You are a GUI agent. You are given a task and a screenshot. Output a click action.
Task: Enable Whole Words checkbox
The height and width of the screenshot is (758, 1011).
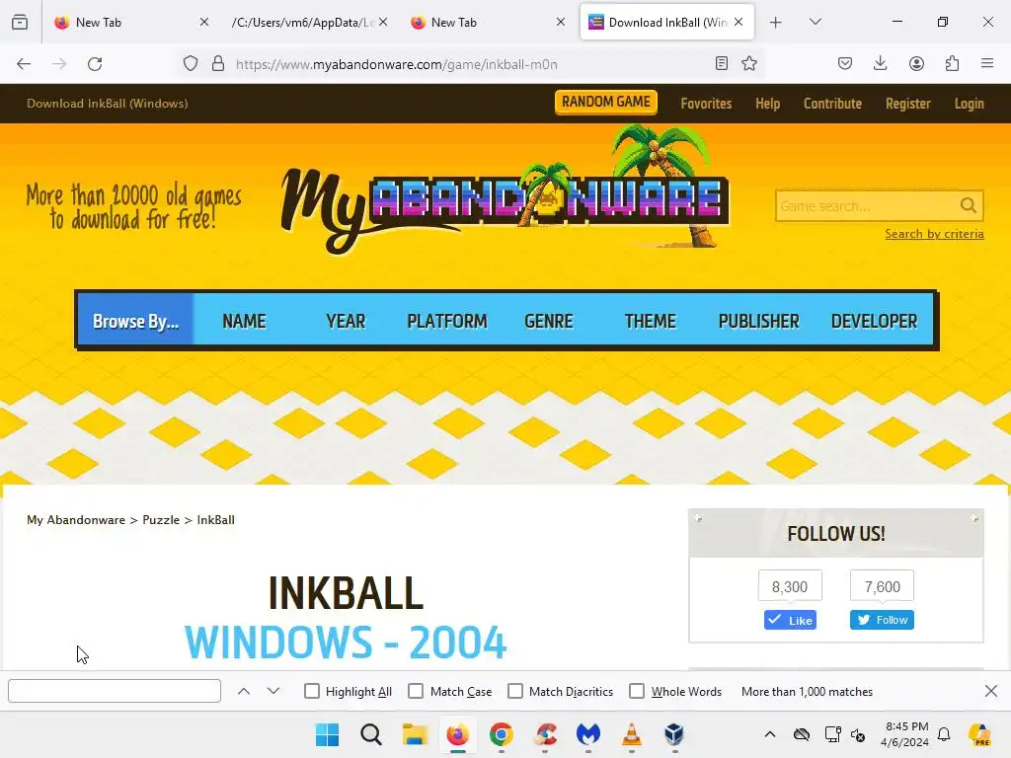637,691
